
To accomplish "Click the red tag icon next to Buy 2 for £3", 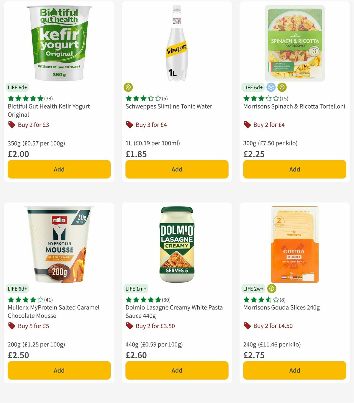I will tap(12, 125).
